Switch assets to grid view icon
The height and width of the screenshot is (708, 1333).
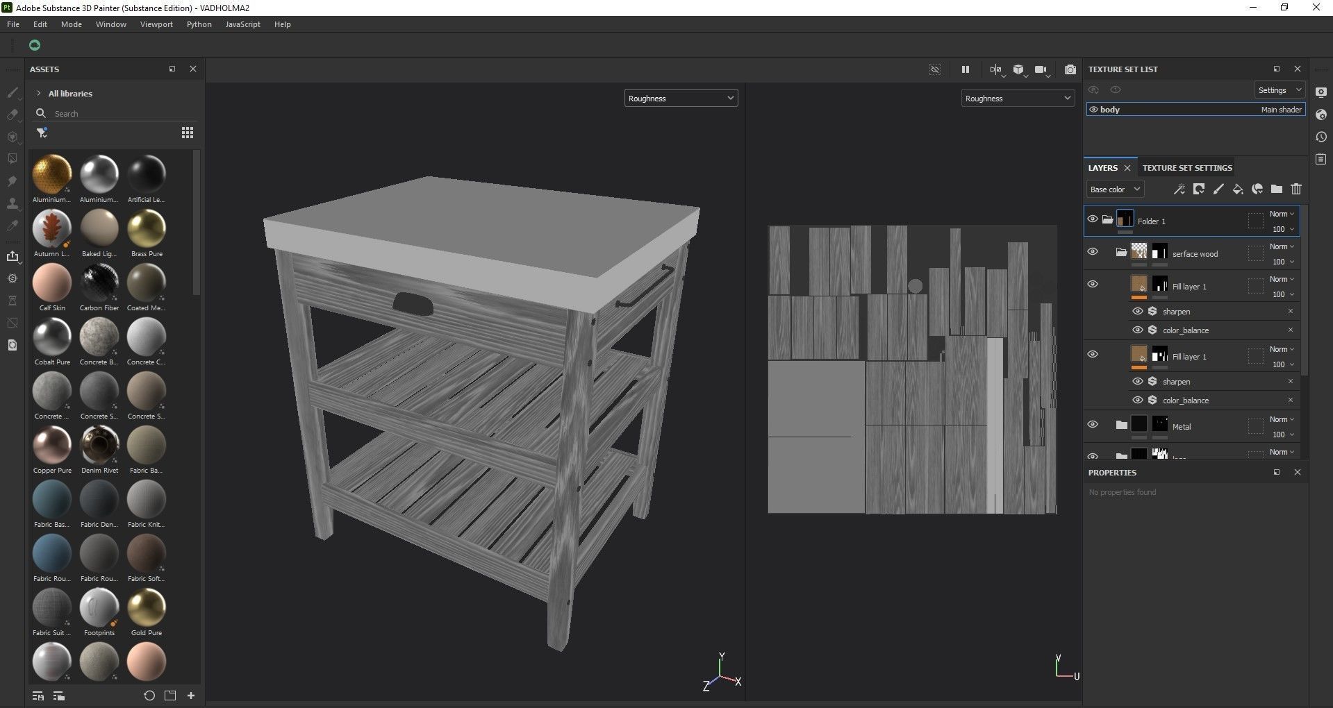pos(188,133)
